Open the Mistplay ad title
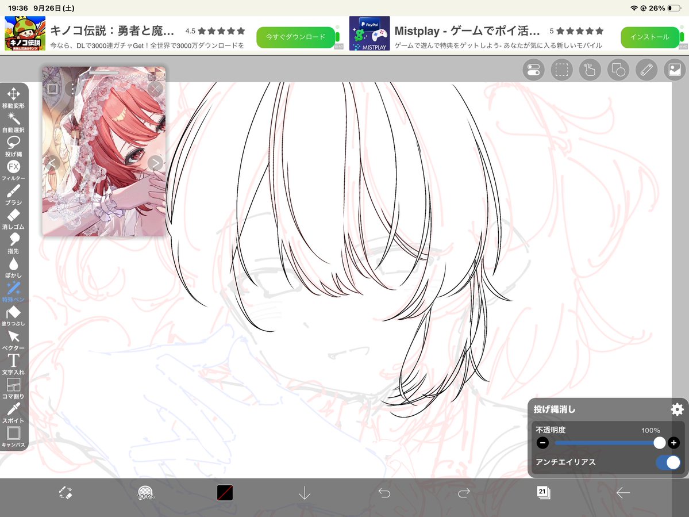The width and height of the screenshot is (689, 517). [467, 31]
